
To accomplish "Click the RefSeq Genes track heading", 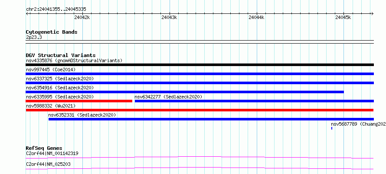I will 44,148.
